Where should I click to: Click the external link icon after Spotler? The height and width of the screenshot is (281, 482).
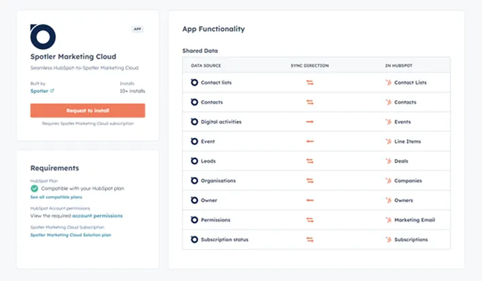pos(52,90)
